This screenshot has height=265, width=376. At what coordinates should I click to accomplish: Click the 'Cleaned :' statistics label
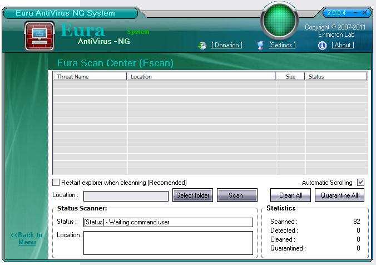click(283, 239)
